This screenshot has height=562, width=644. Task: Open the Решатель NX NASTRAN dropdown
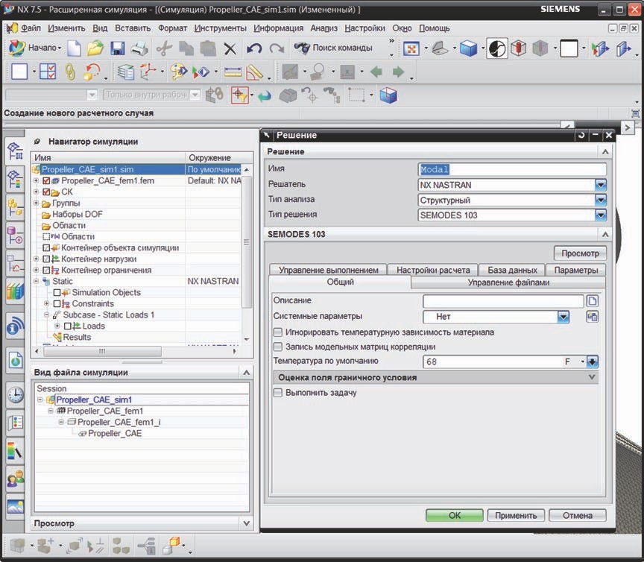(601, 185)
